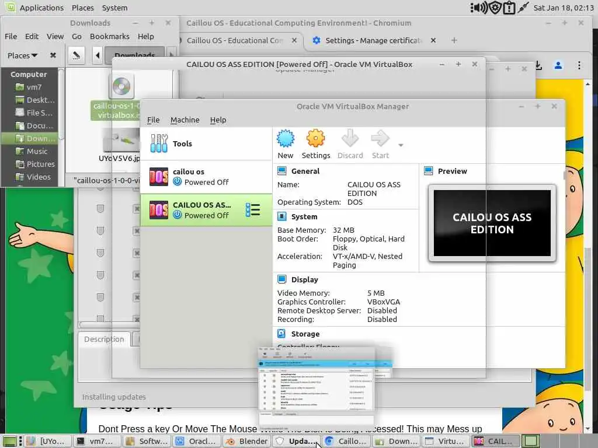Close the Caillou OS Chromium tab

[294, 40]
